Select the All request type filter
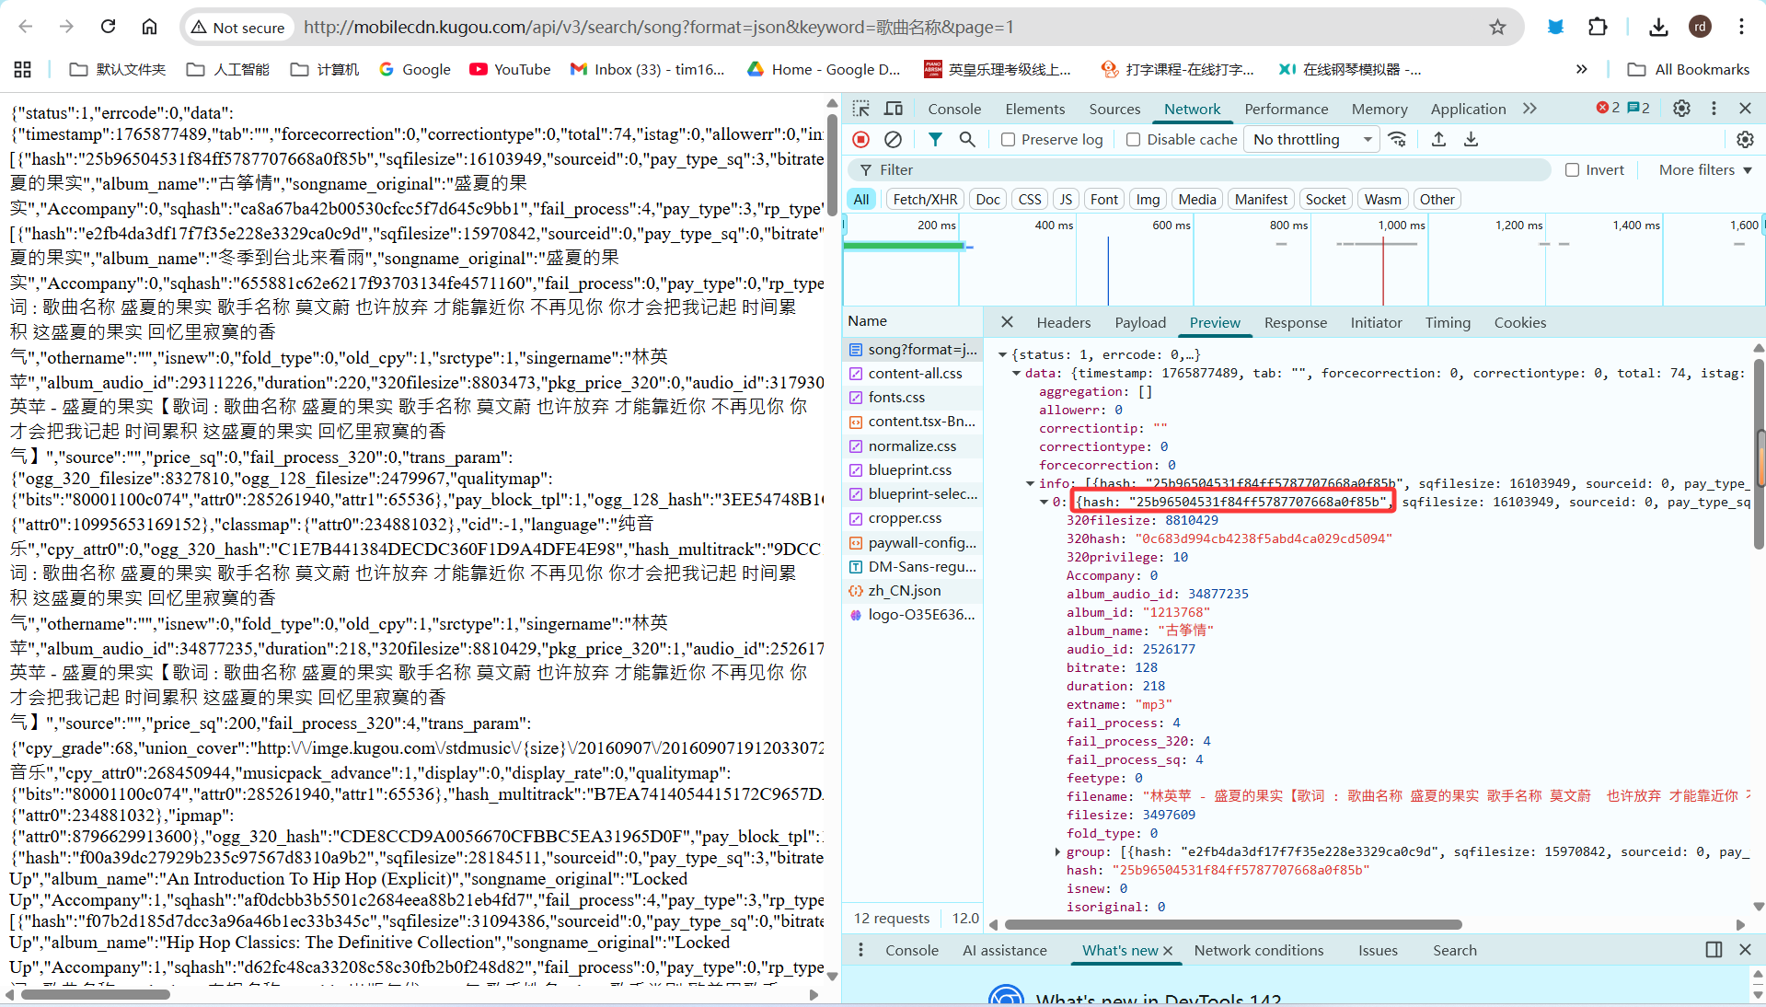Image resolution: width=1766 pixels, height=1007 pixels. (861, 199)
